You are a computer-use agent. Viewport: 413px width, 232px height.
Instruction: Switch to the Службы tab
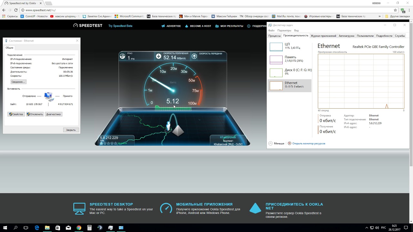tap(400, 36)
